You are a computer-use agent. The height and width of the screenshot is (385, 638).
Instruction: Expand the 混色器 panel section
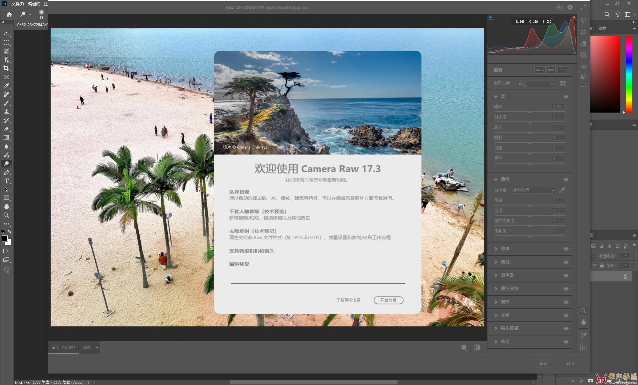496,275
